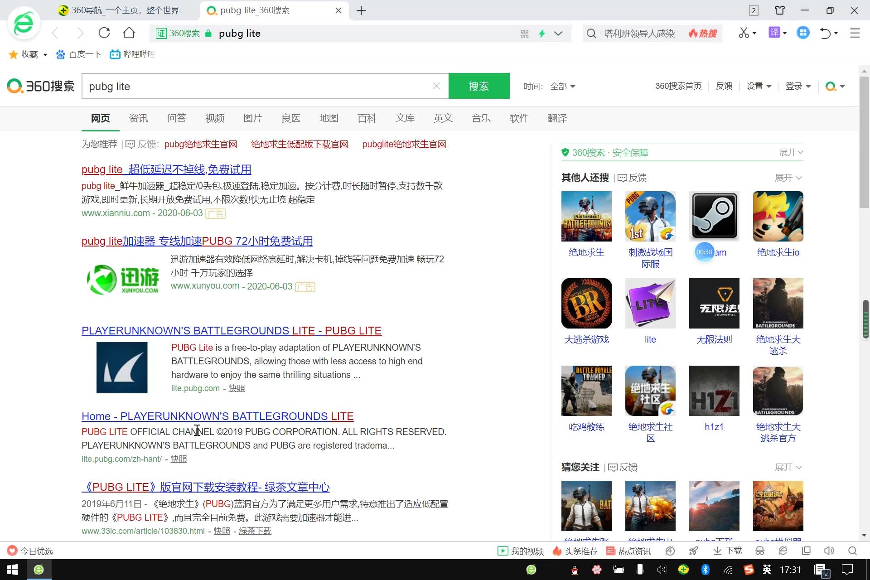Open PLAYERUNKNOWN'S BATTLEGROUNDS LITE - PUBG LITE result

[x=232, y=330]
